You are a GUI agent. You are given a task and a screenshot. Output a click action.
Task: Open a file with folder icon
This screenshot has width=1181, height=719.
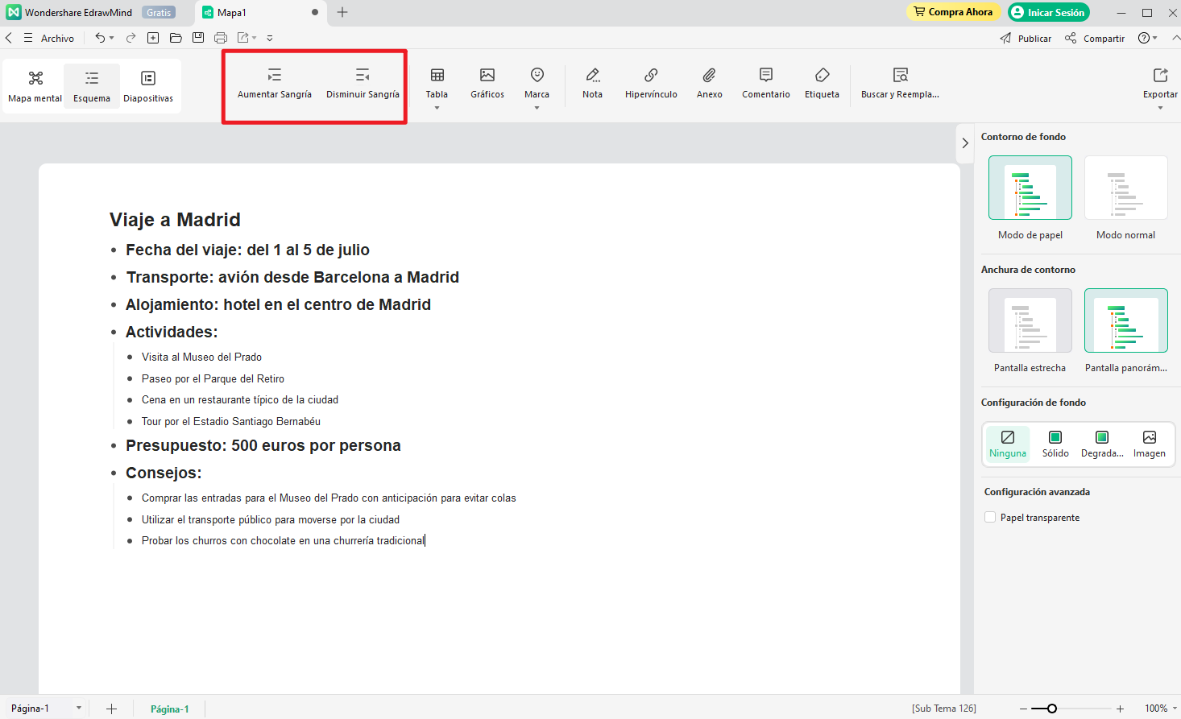tap(176, 38)
